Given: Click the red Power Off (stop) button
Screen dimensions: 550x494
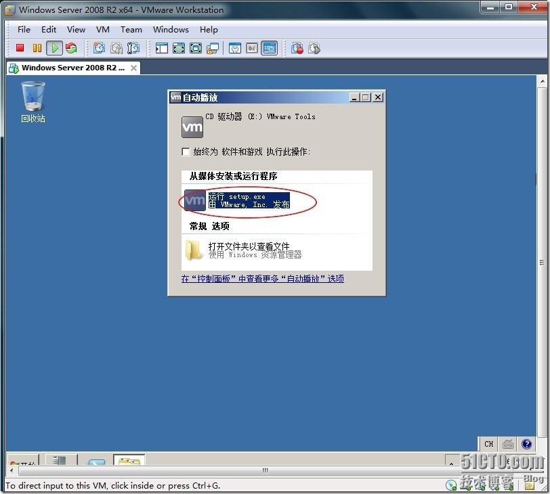Looking at the screenshot, I should (20, 48).
